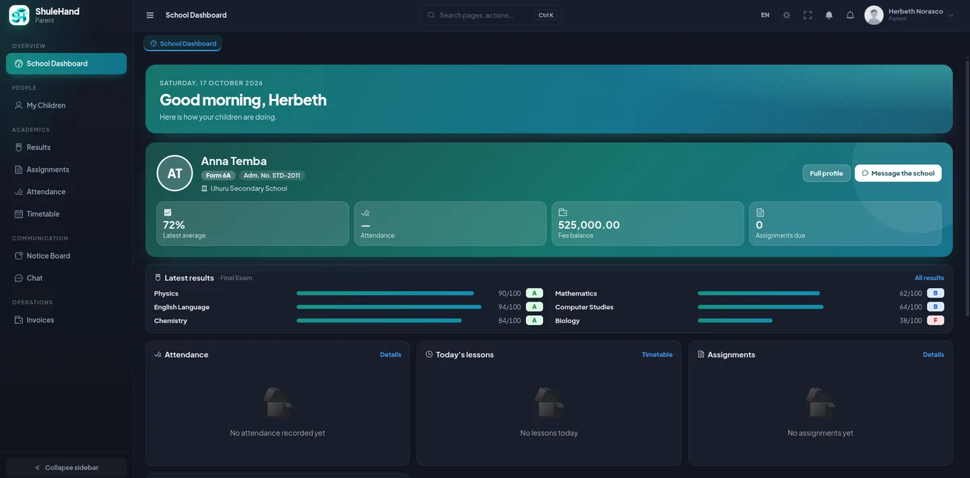970x478 pixels.
Task: Open the All results link
Action: tap(929, 278)
